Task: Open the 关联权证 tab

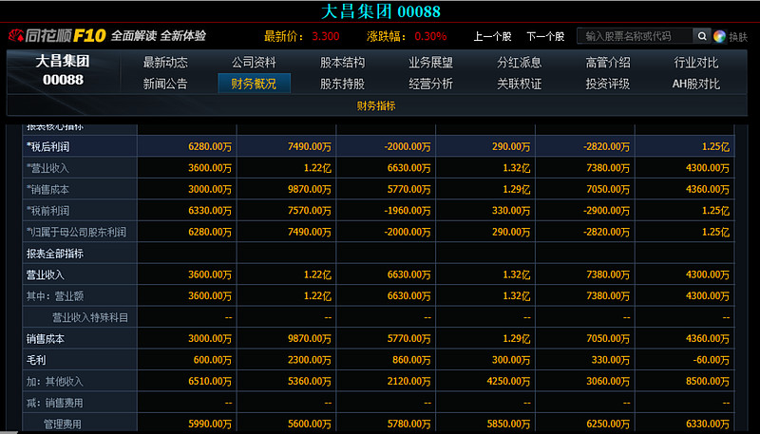Action: click(519, 84)
